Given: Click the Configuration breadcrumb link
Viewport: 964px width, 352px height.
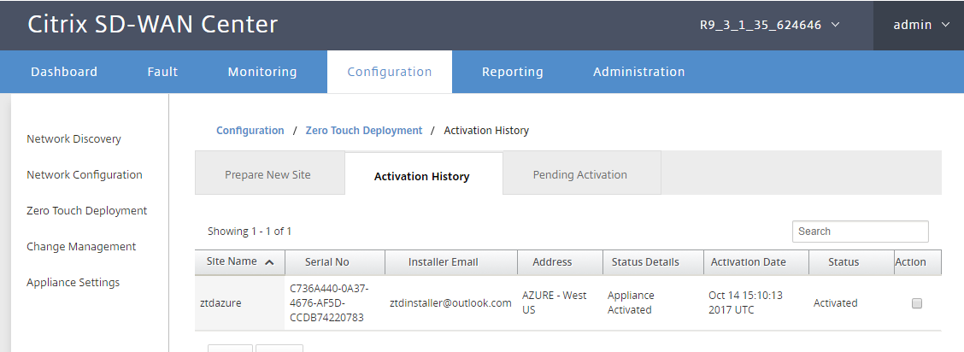Looking at the screenshot, I should (x=250, y=130).
